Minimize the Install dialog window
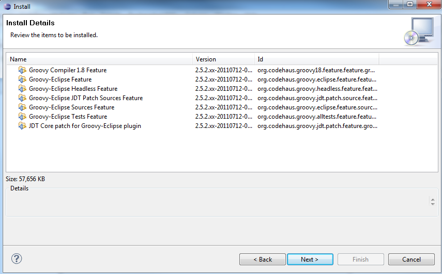442x274 pixels. coord(396,4)
